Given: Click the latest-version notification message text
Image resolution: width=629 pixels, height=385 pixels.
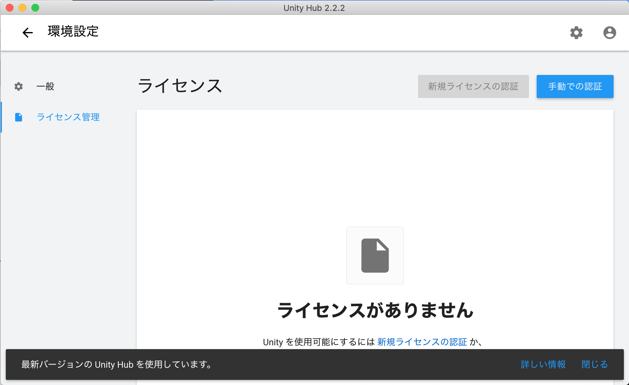Looking at the screenshot, I should pos(116,365).
